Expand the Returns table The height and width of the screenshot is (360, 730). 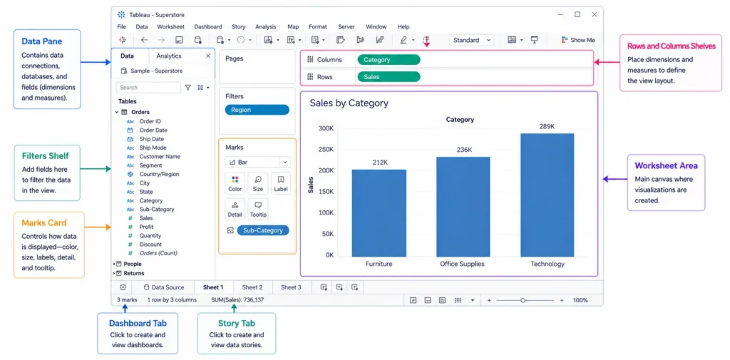(115, 273)
